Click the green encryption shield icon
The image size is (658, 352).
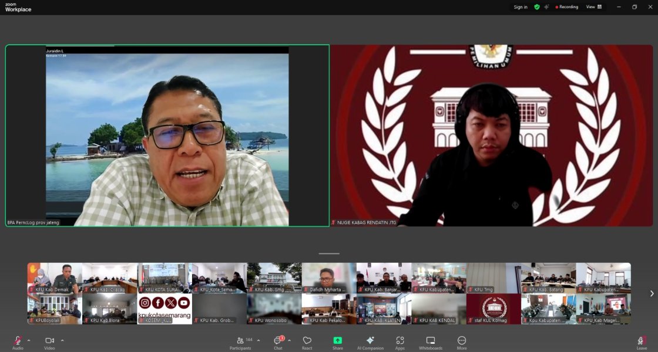536,7
